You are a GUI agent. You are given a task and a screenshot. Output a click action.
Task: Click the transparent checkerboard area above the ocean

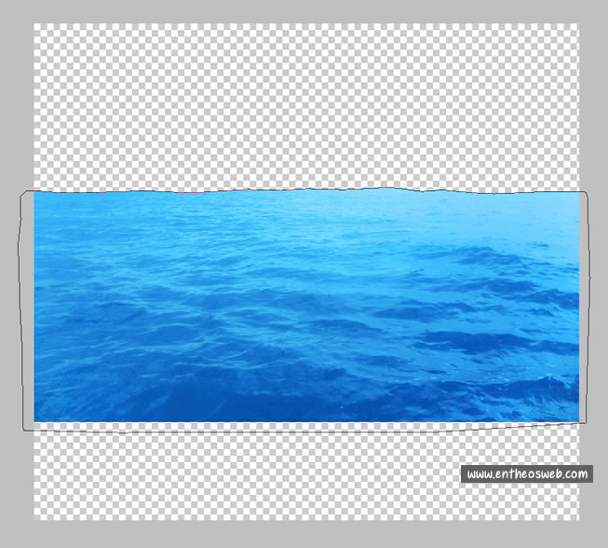pyautogui.click(x=306, y=104)
